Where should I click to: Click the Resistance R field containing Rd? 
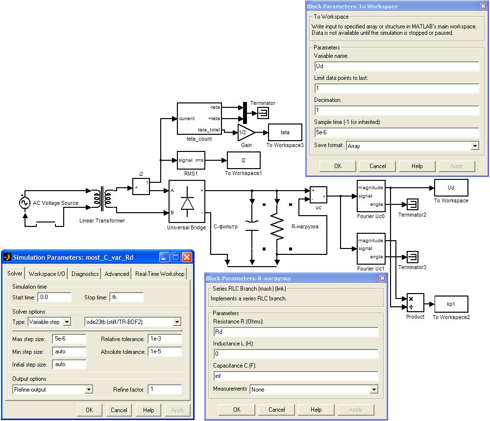coord(296,332)
